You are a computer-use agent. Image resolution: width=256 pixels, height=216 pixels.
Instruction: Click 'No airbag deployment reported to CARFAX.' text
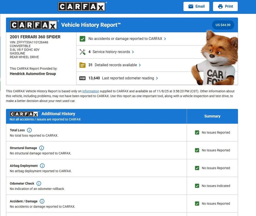[41, 171]
